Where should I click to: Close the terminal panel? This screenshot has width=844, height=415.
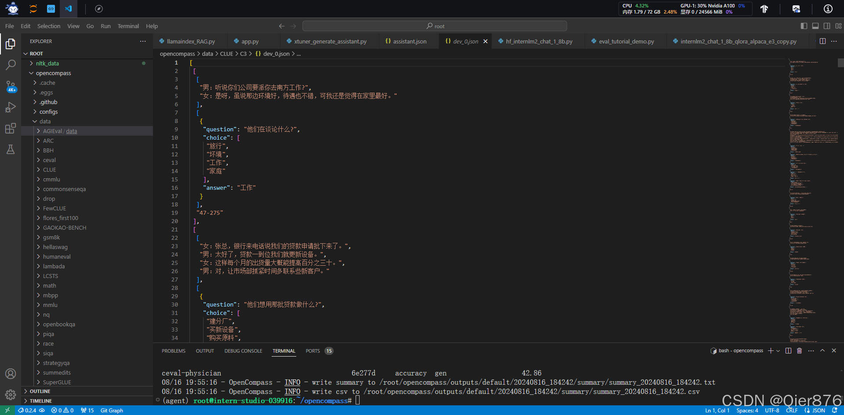[x=834, y=350]
